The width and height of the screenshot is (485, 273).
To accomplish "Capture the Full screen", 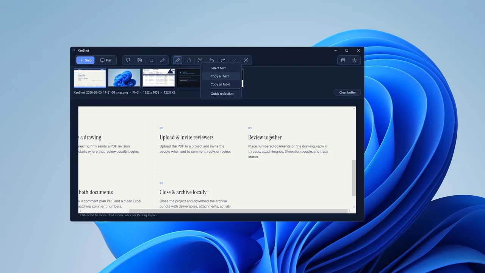I will (x=106, y=60).
